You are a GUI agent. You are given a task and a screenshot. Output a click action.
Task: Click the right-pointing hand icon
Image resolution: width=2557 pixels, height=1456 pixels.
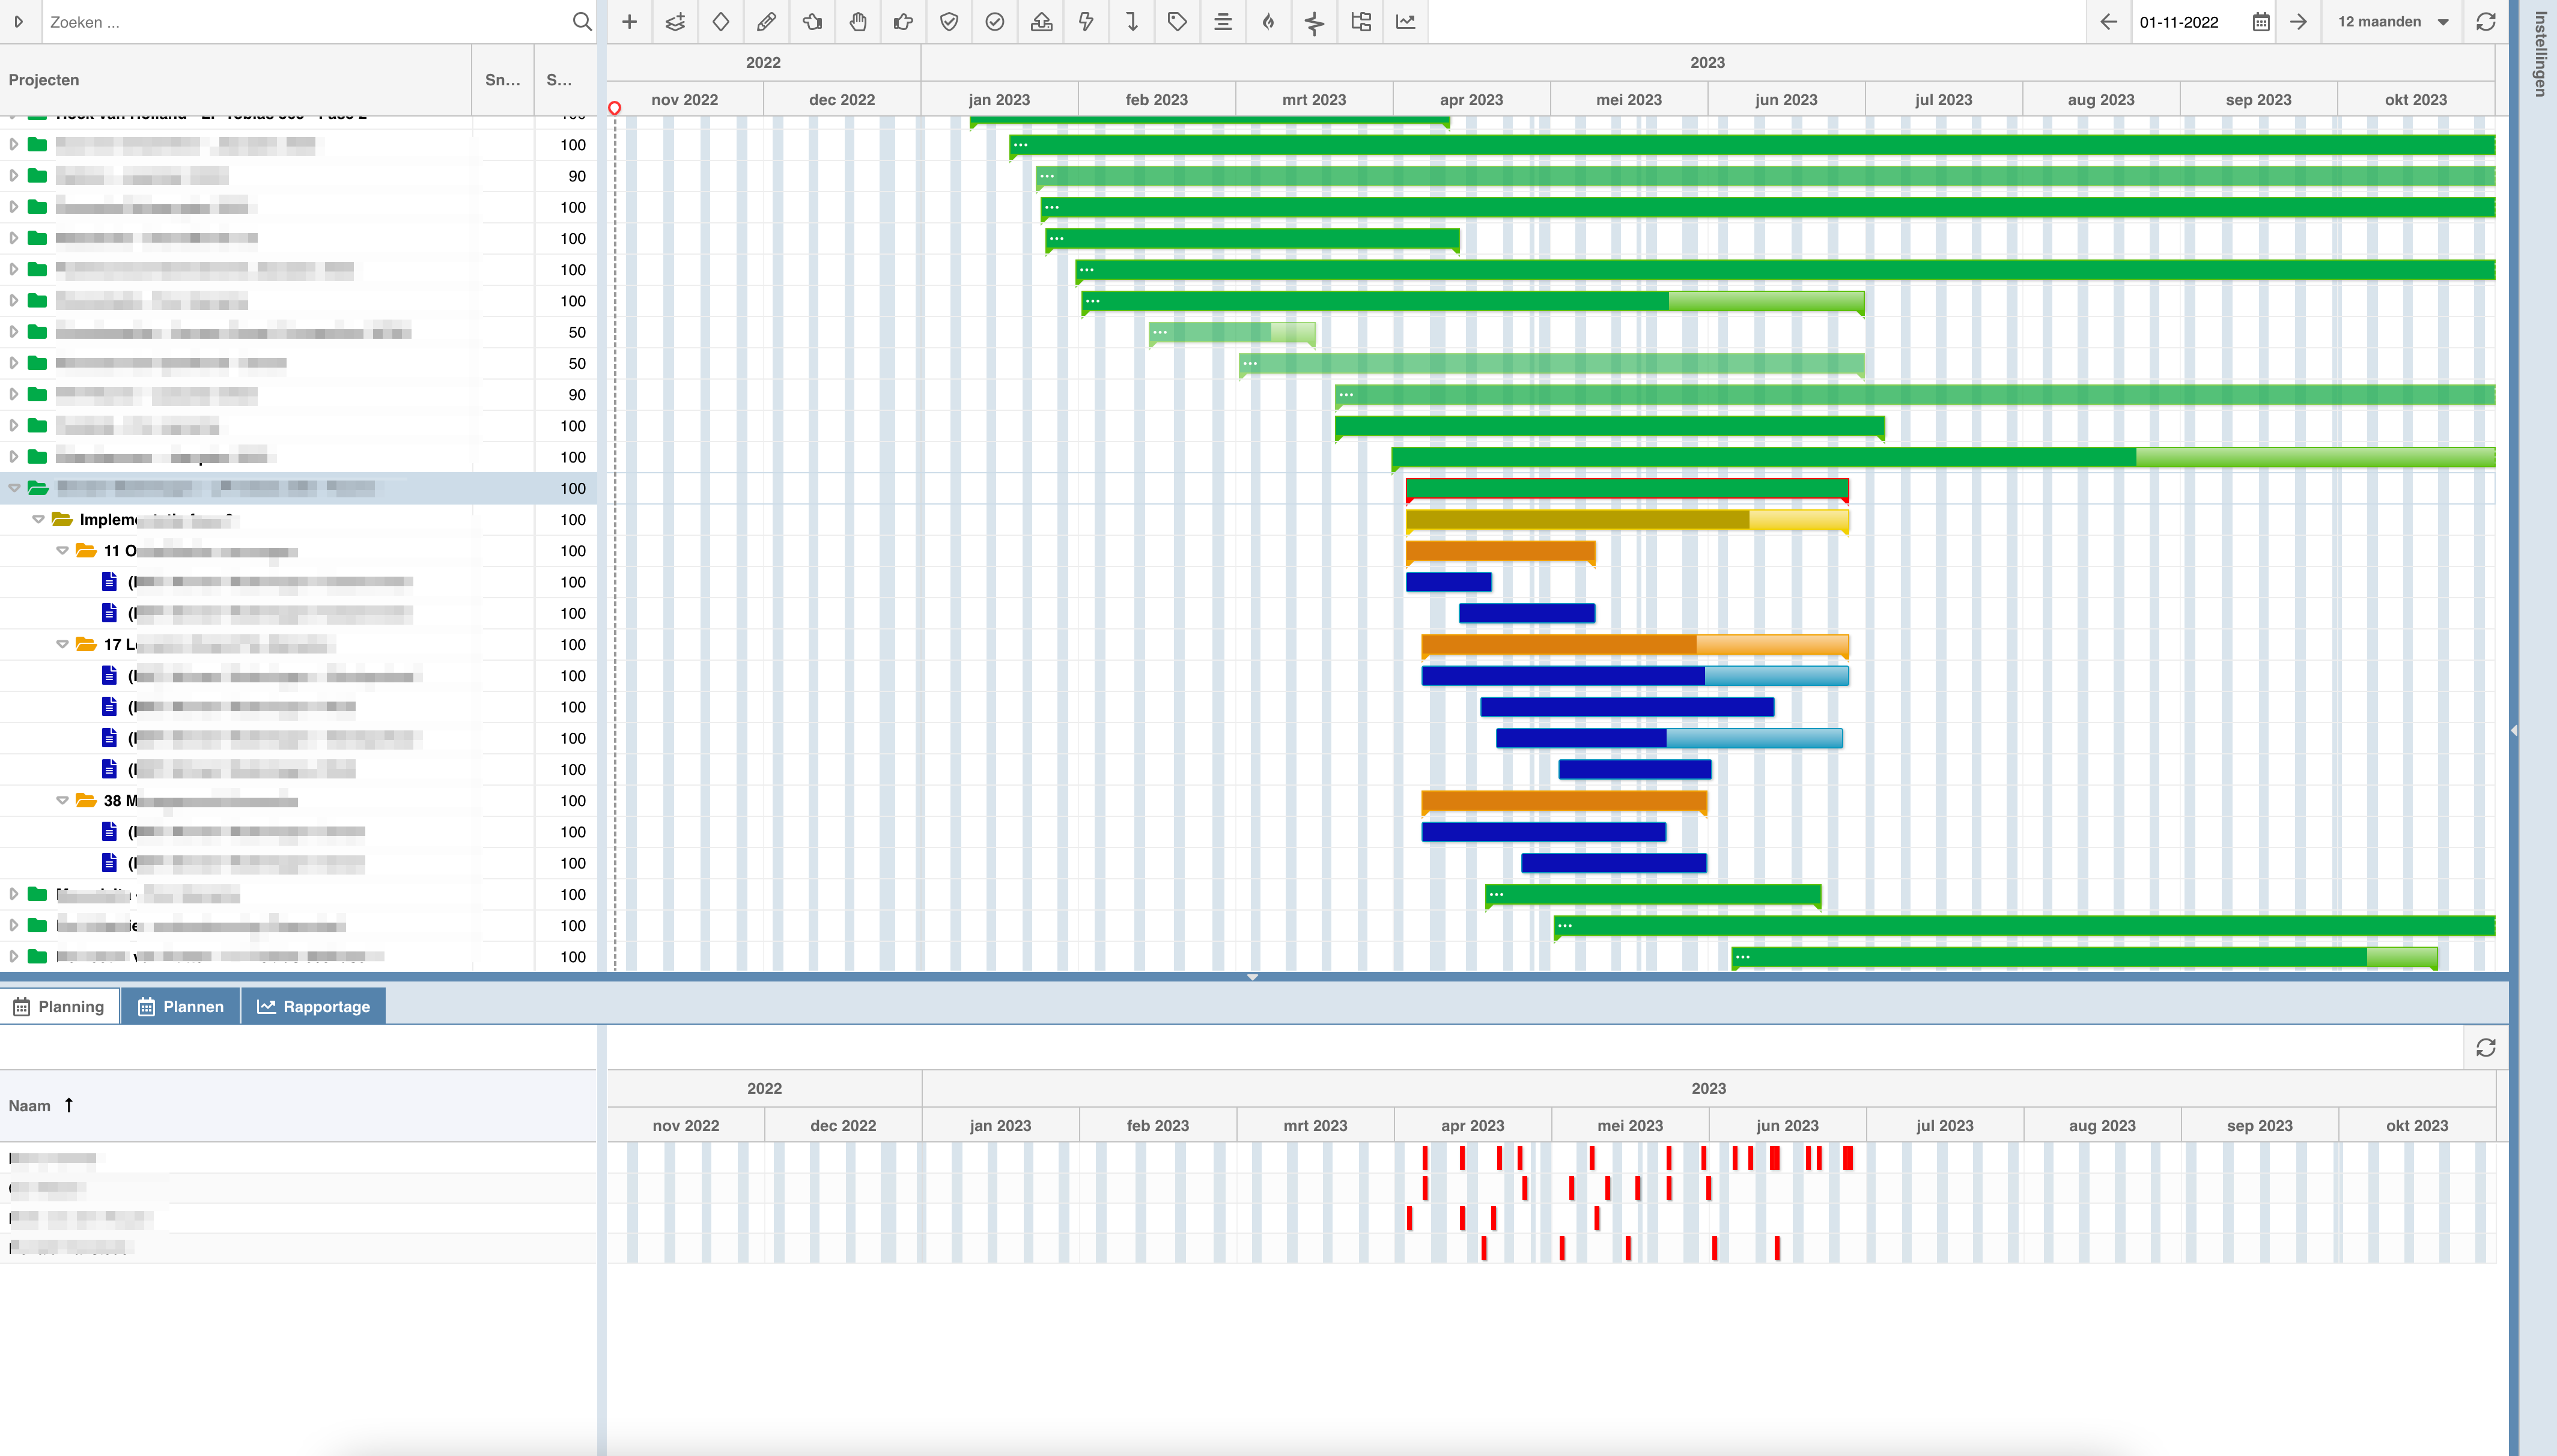(903, 22)
